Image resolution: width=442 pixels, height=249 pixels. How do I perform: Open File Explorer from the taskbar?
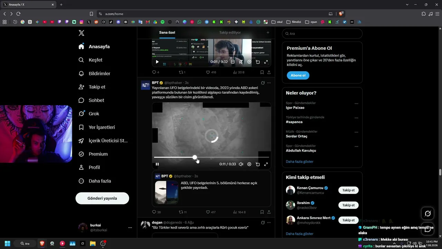(x=93, y=243)
